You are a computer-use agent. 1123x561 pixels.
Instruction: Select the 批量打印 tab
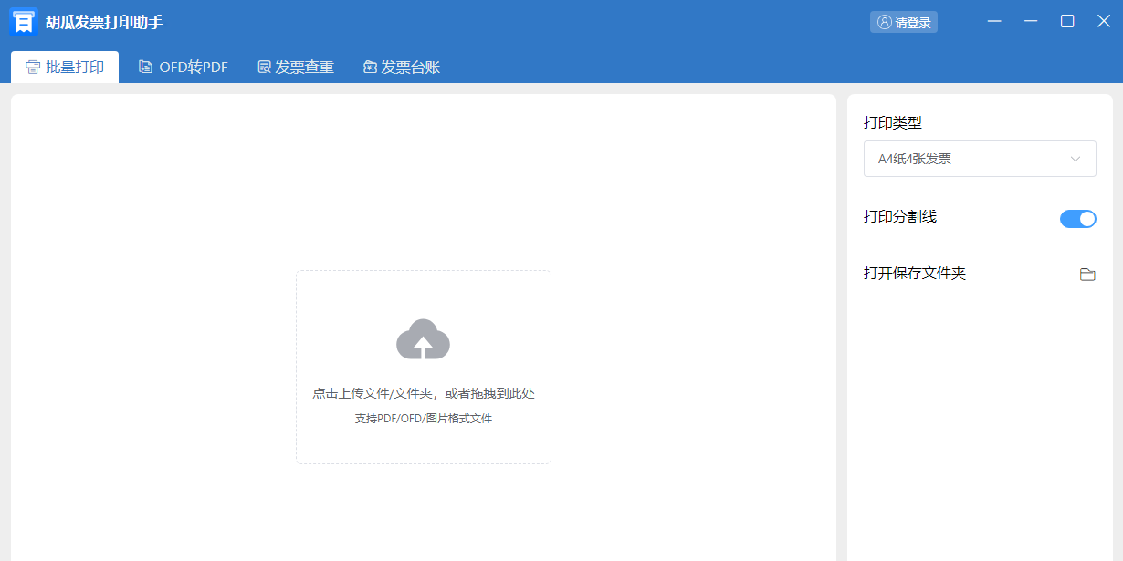coord(65,67)
